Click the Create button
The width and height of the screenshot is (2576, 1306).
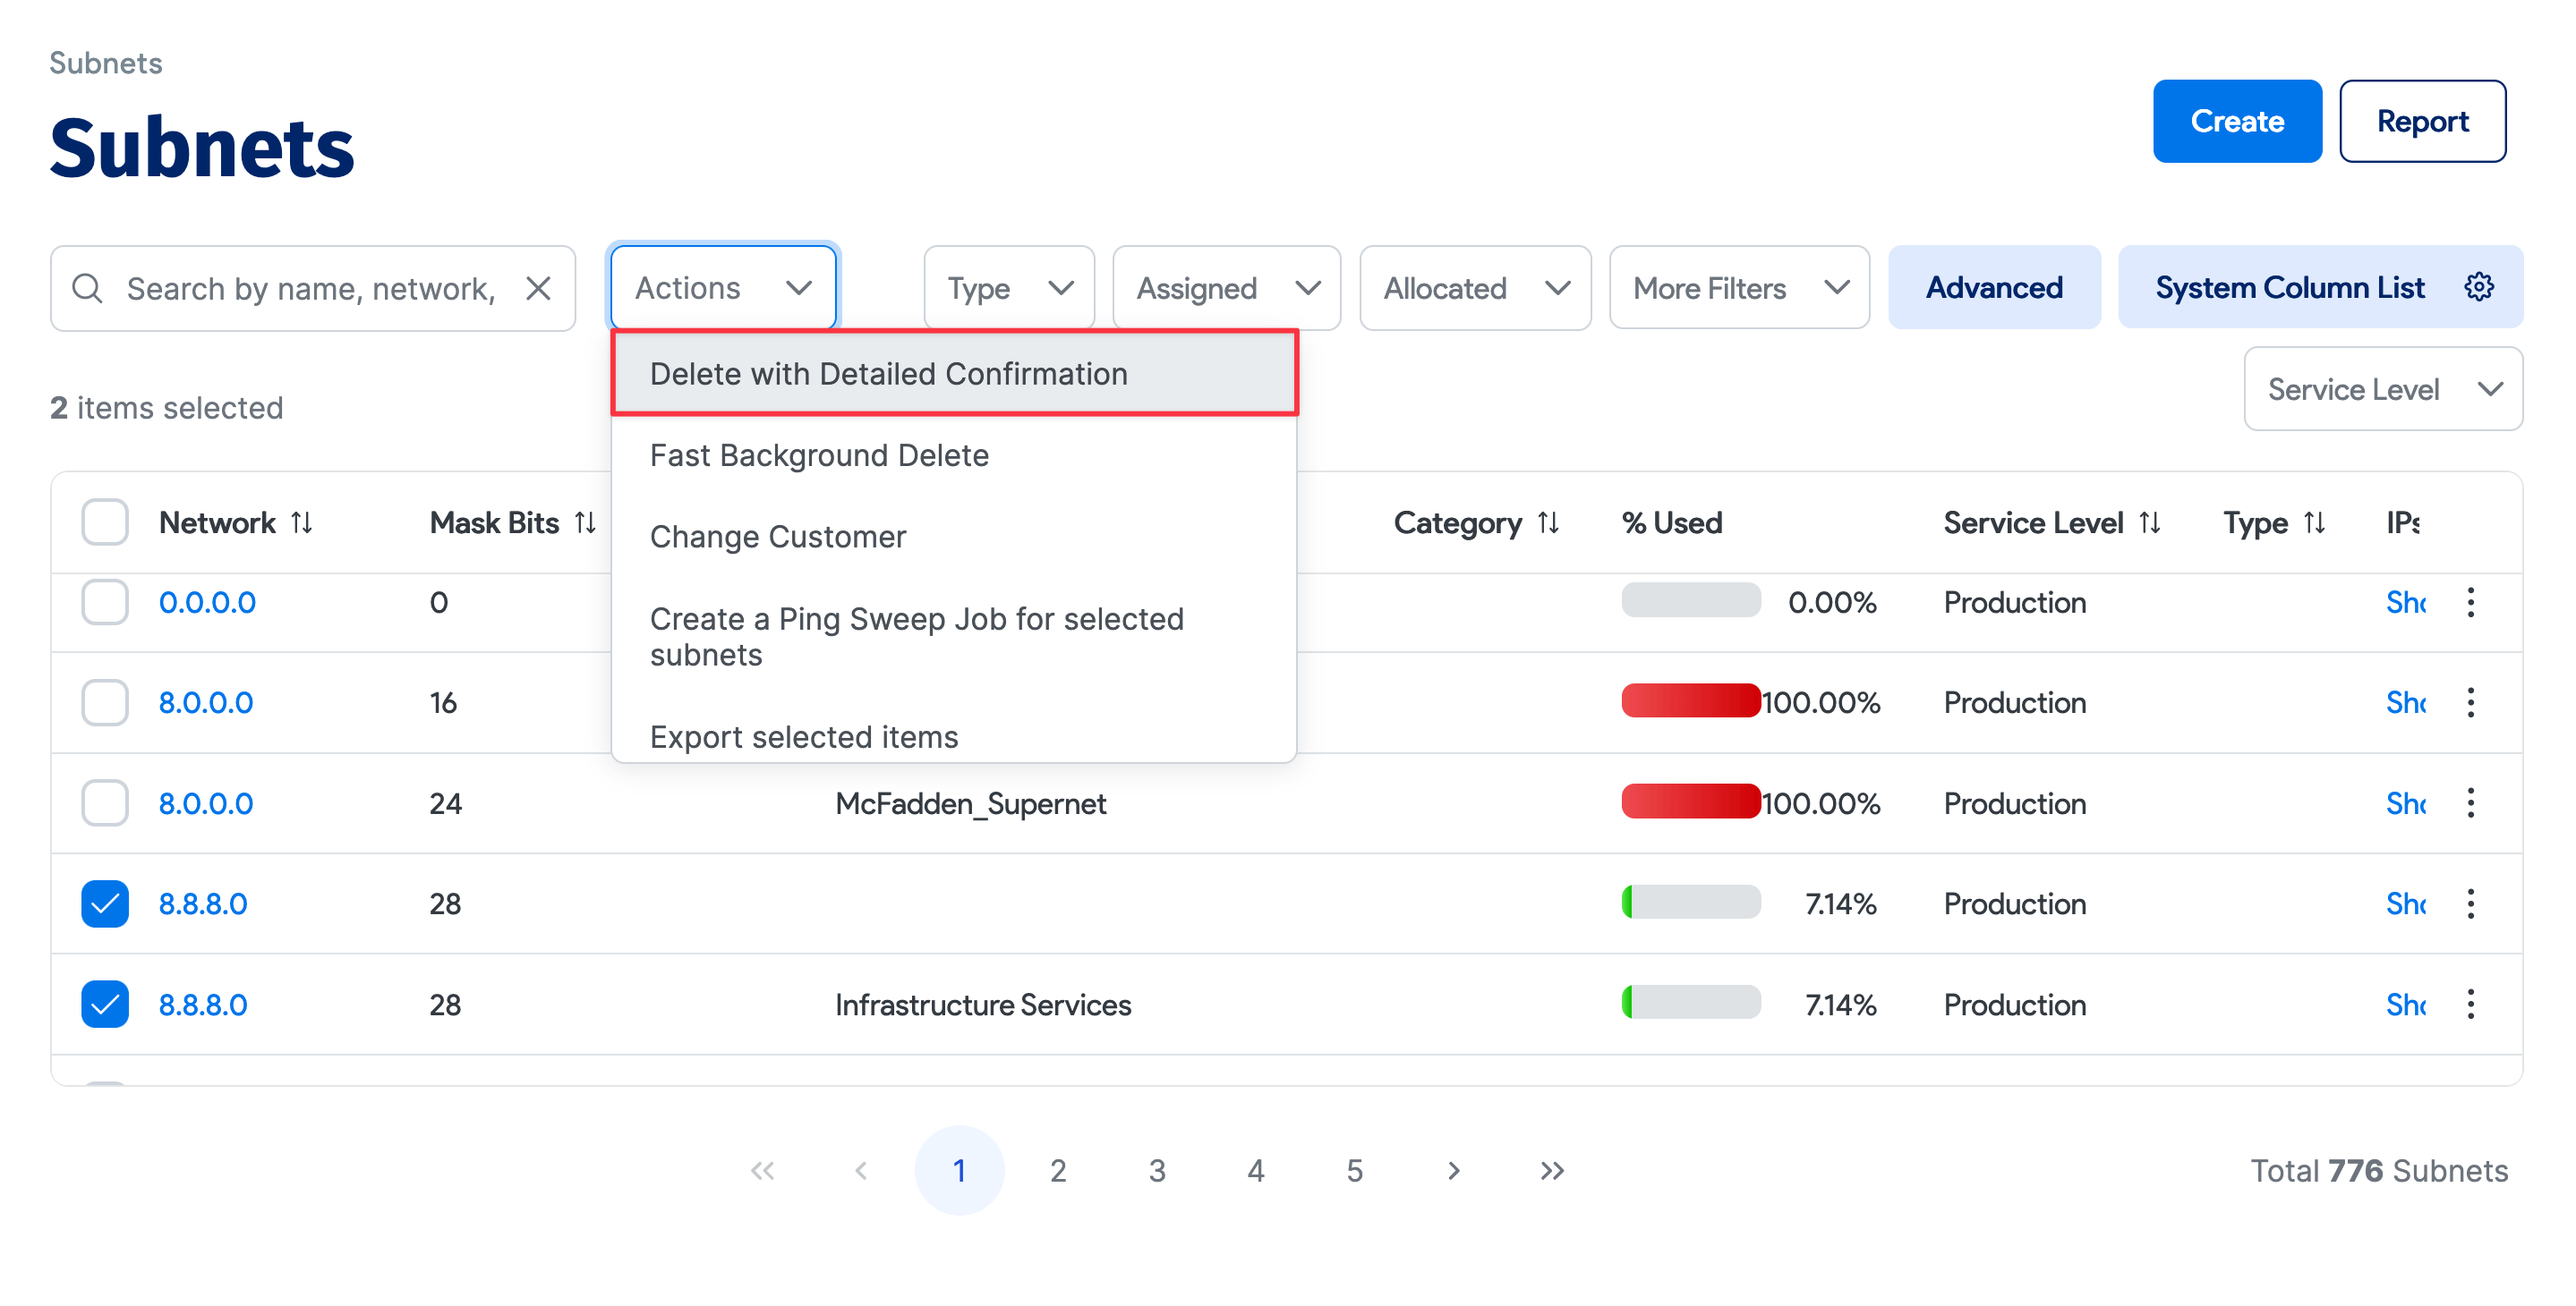(2236, 122)
